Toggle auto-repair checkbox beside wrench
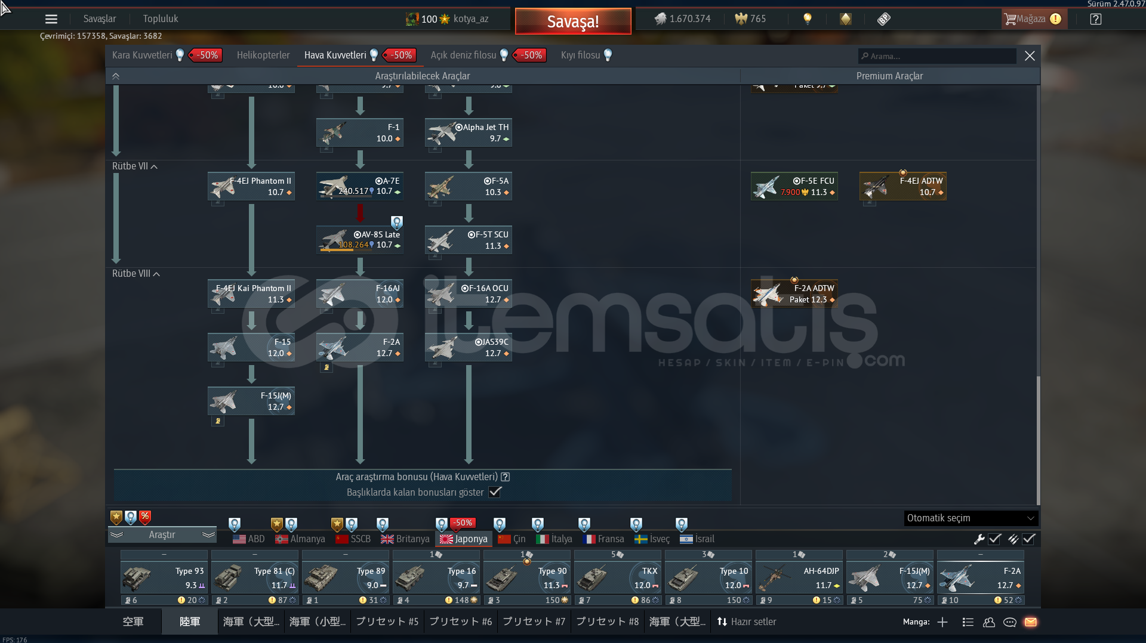This screenshot has height=643, width=1146. point(994,539)
